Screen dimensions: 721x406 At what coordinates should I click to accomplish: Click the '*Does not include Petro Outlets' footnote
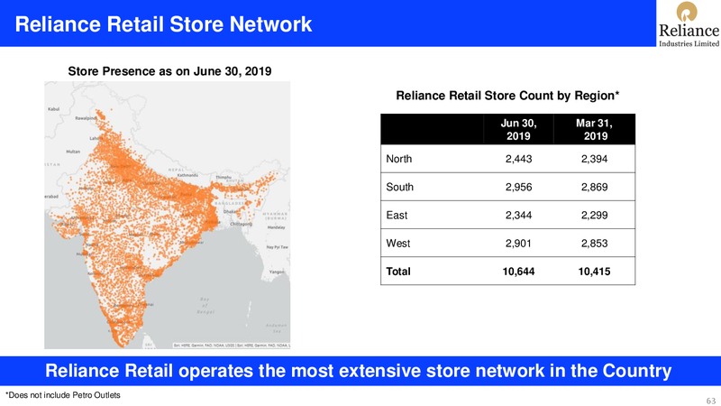click(63, 395)
